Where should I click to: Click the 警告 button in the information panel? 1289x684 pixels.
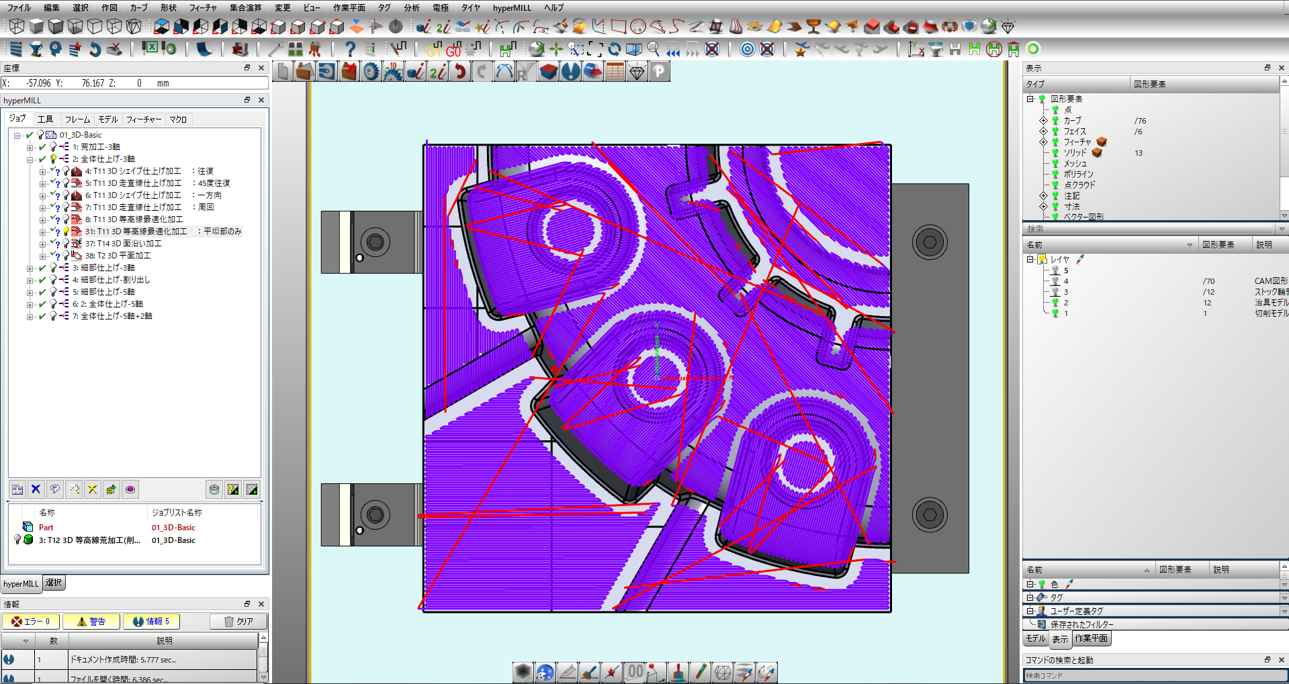pos(91,621)
